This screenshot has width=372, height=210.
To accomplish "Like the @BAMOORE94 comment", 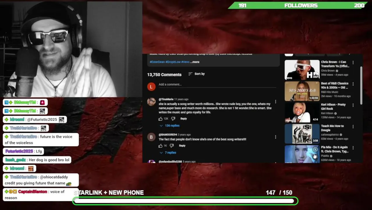I will pos(160,146).
